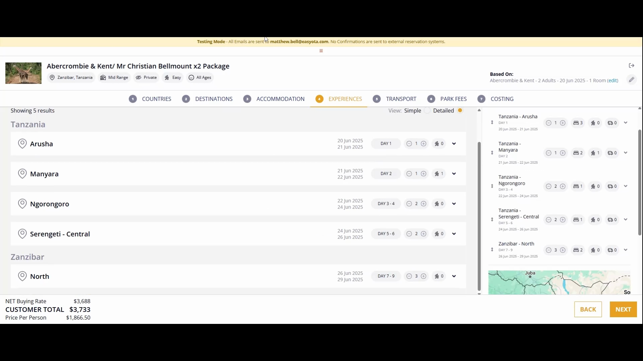Decrease nights for Arusha in main list

(409, 144)
